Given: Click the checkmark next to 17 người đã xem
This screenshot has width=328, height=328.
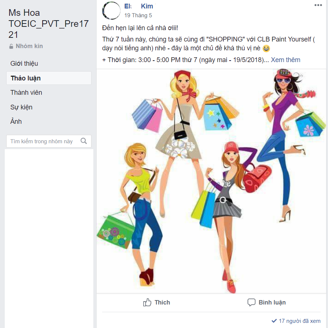Looking at the screenshot, I should (274, 321).
